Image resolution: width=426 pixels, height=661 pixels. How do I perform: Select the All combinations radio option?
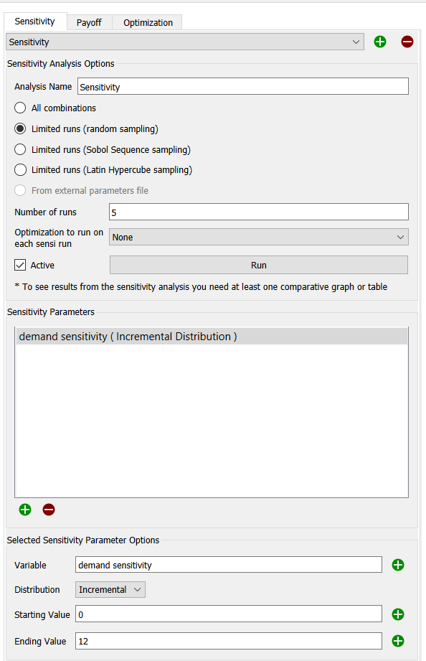(20, 108)
